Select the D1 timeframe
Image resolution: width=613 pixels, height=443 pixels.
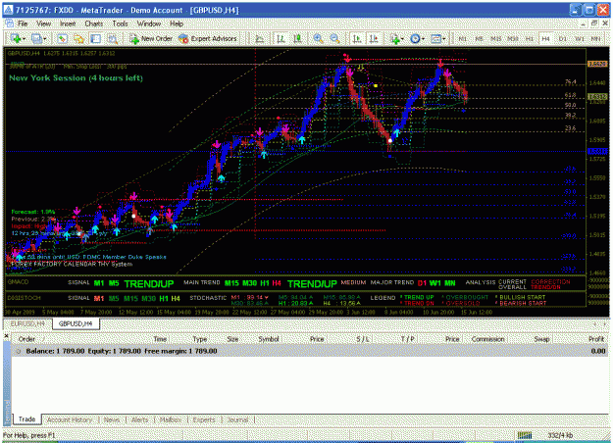563,38
